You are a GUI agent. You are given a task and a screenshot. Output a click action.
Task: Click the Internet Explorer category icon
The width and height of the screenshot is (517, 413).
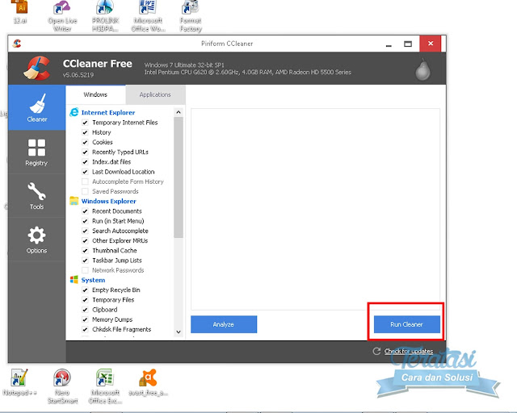click(x=74, y=112)
